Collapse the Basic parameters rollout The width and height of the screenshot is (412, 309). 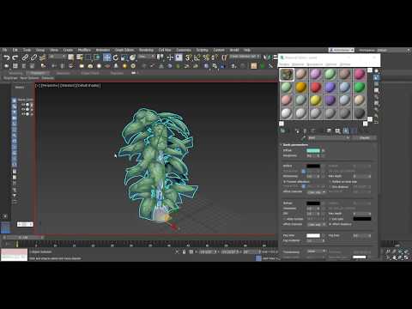295,145
